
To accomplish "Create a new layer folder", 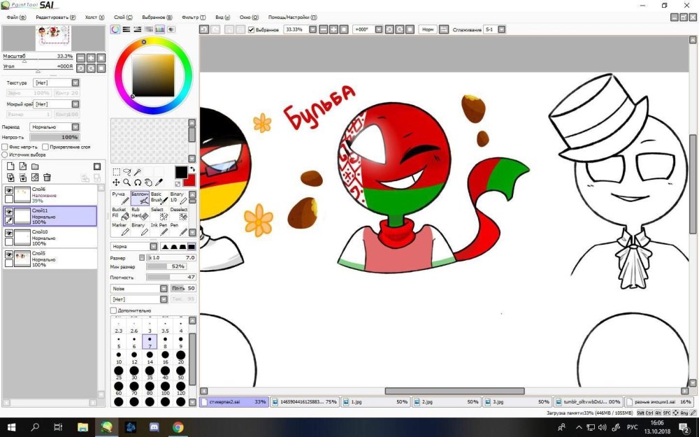I will click(x=35, y=166).
